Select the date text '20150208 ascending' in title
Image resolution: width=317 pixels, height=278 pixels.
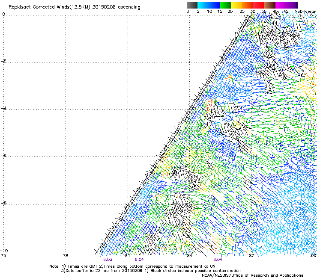pos(116,7)
